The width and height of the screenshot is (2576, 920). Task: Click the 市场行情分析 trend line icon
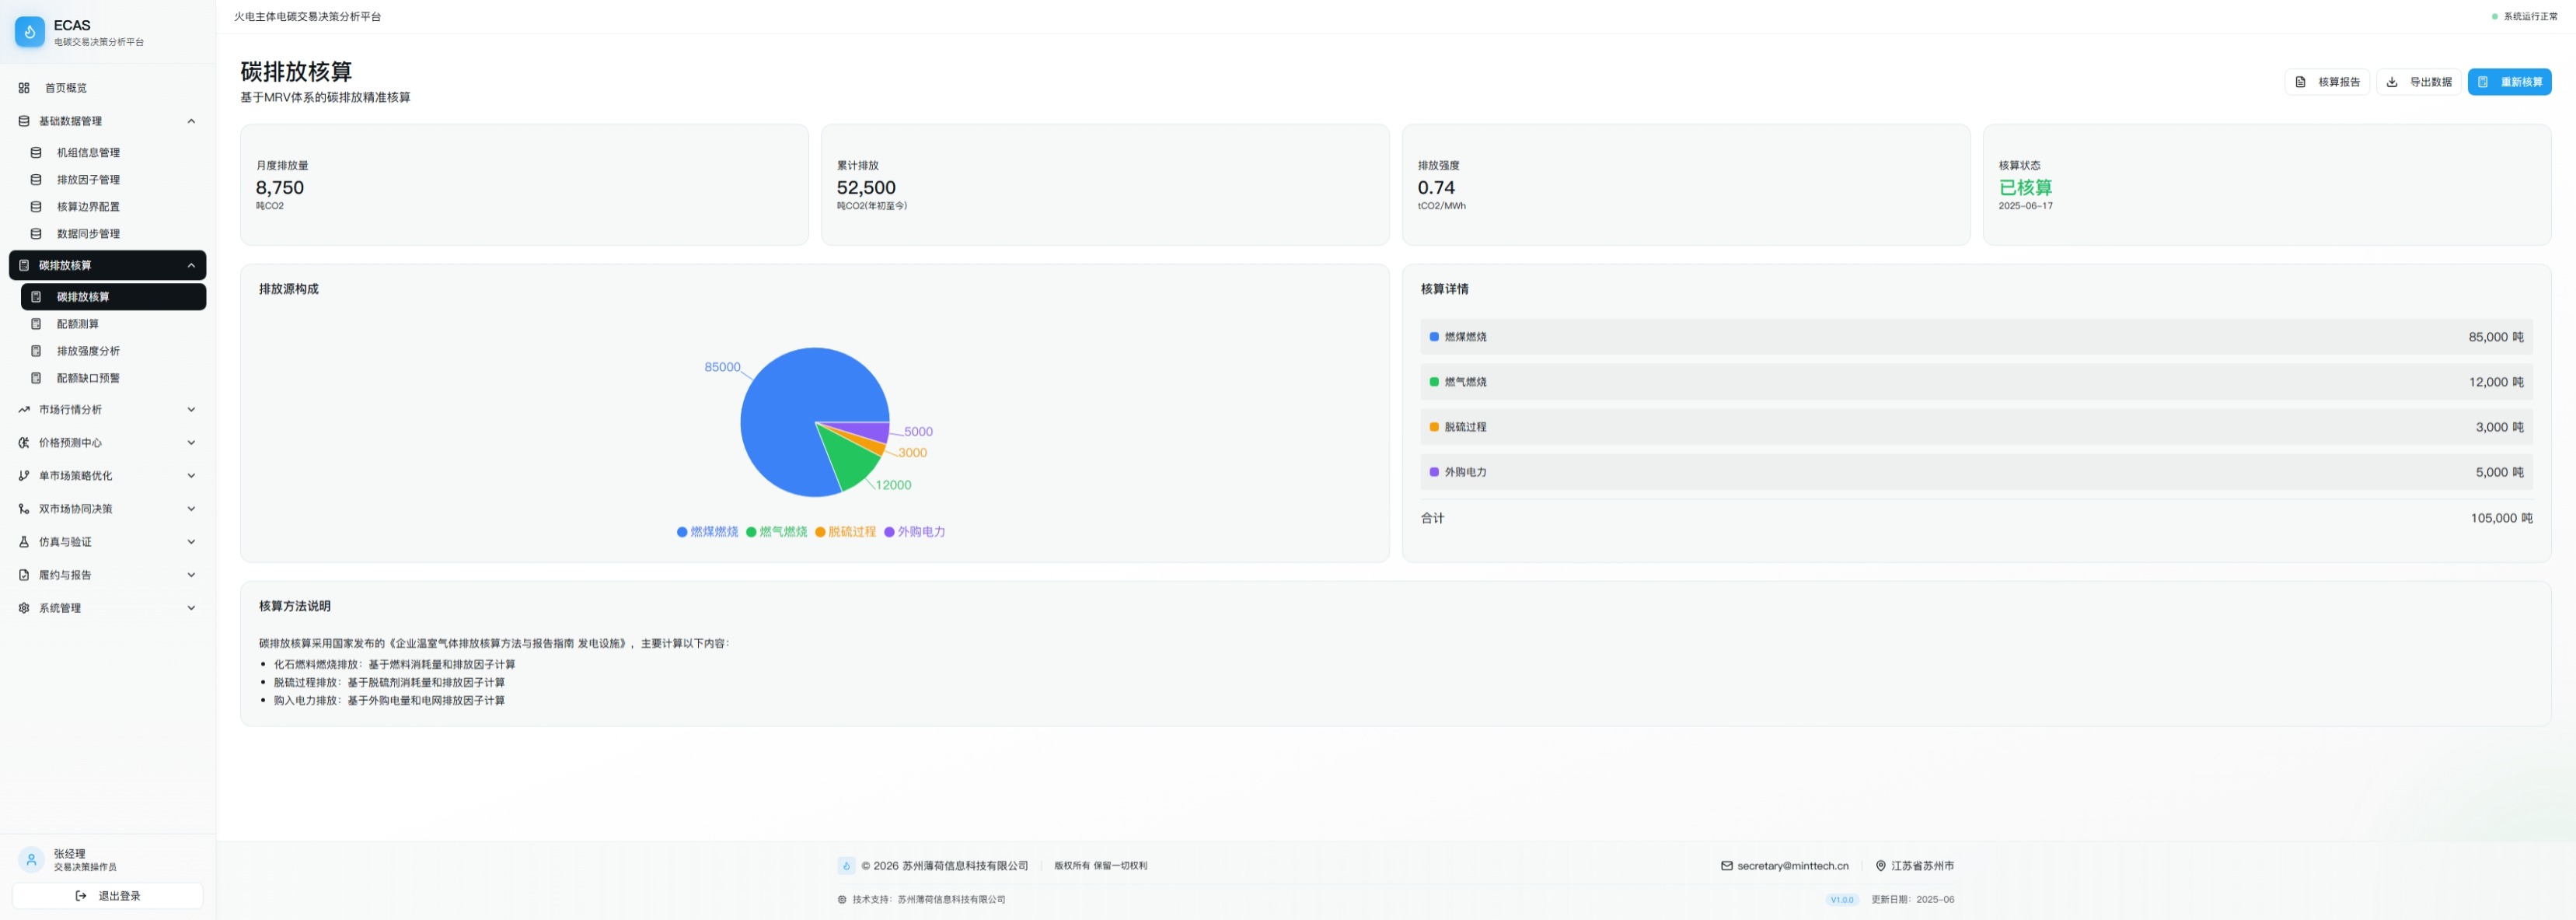24,410
